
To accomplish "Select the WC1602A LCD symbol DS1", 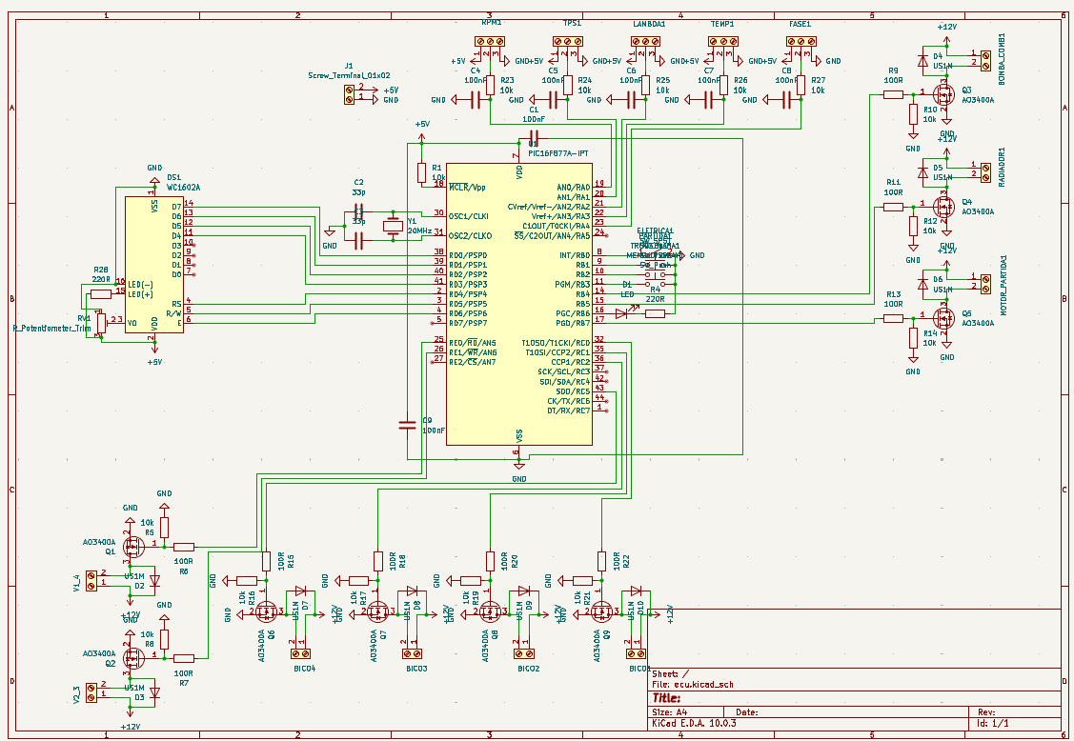I will 154,265.
